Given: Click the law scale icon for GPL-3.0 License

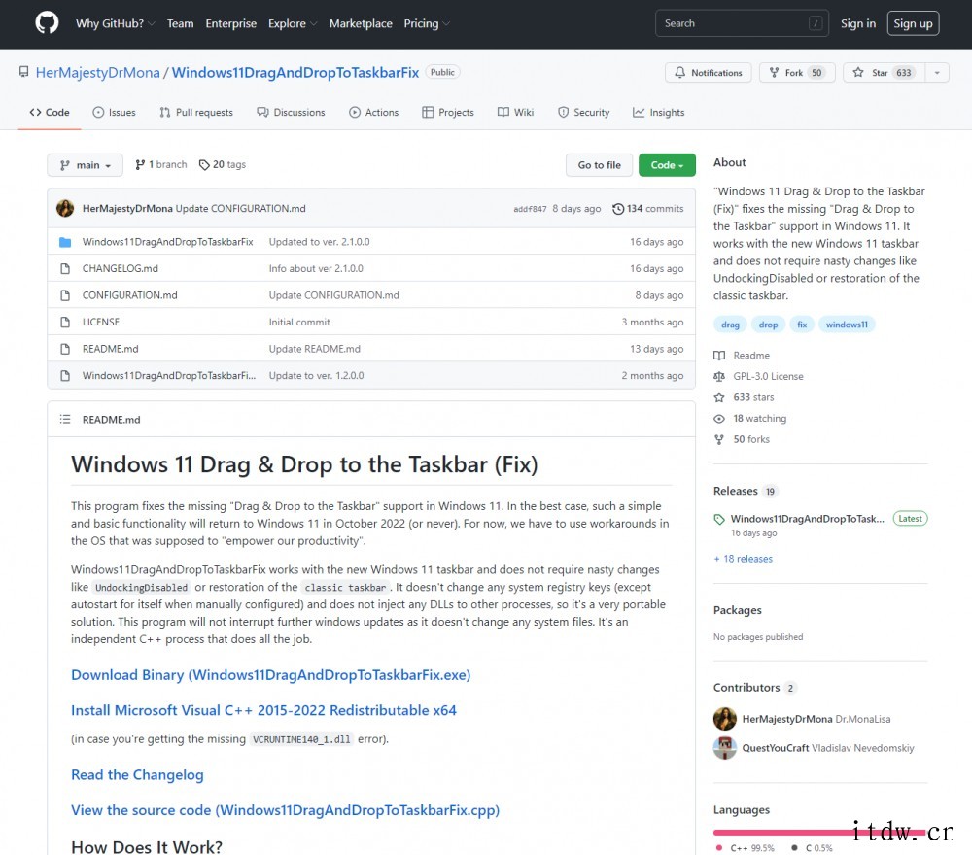Looking at the screenshot, I should [x=719, y=376].
